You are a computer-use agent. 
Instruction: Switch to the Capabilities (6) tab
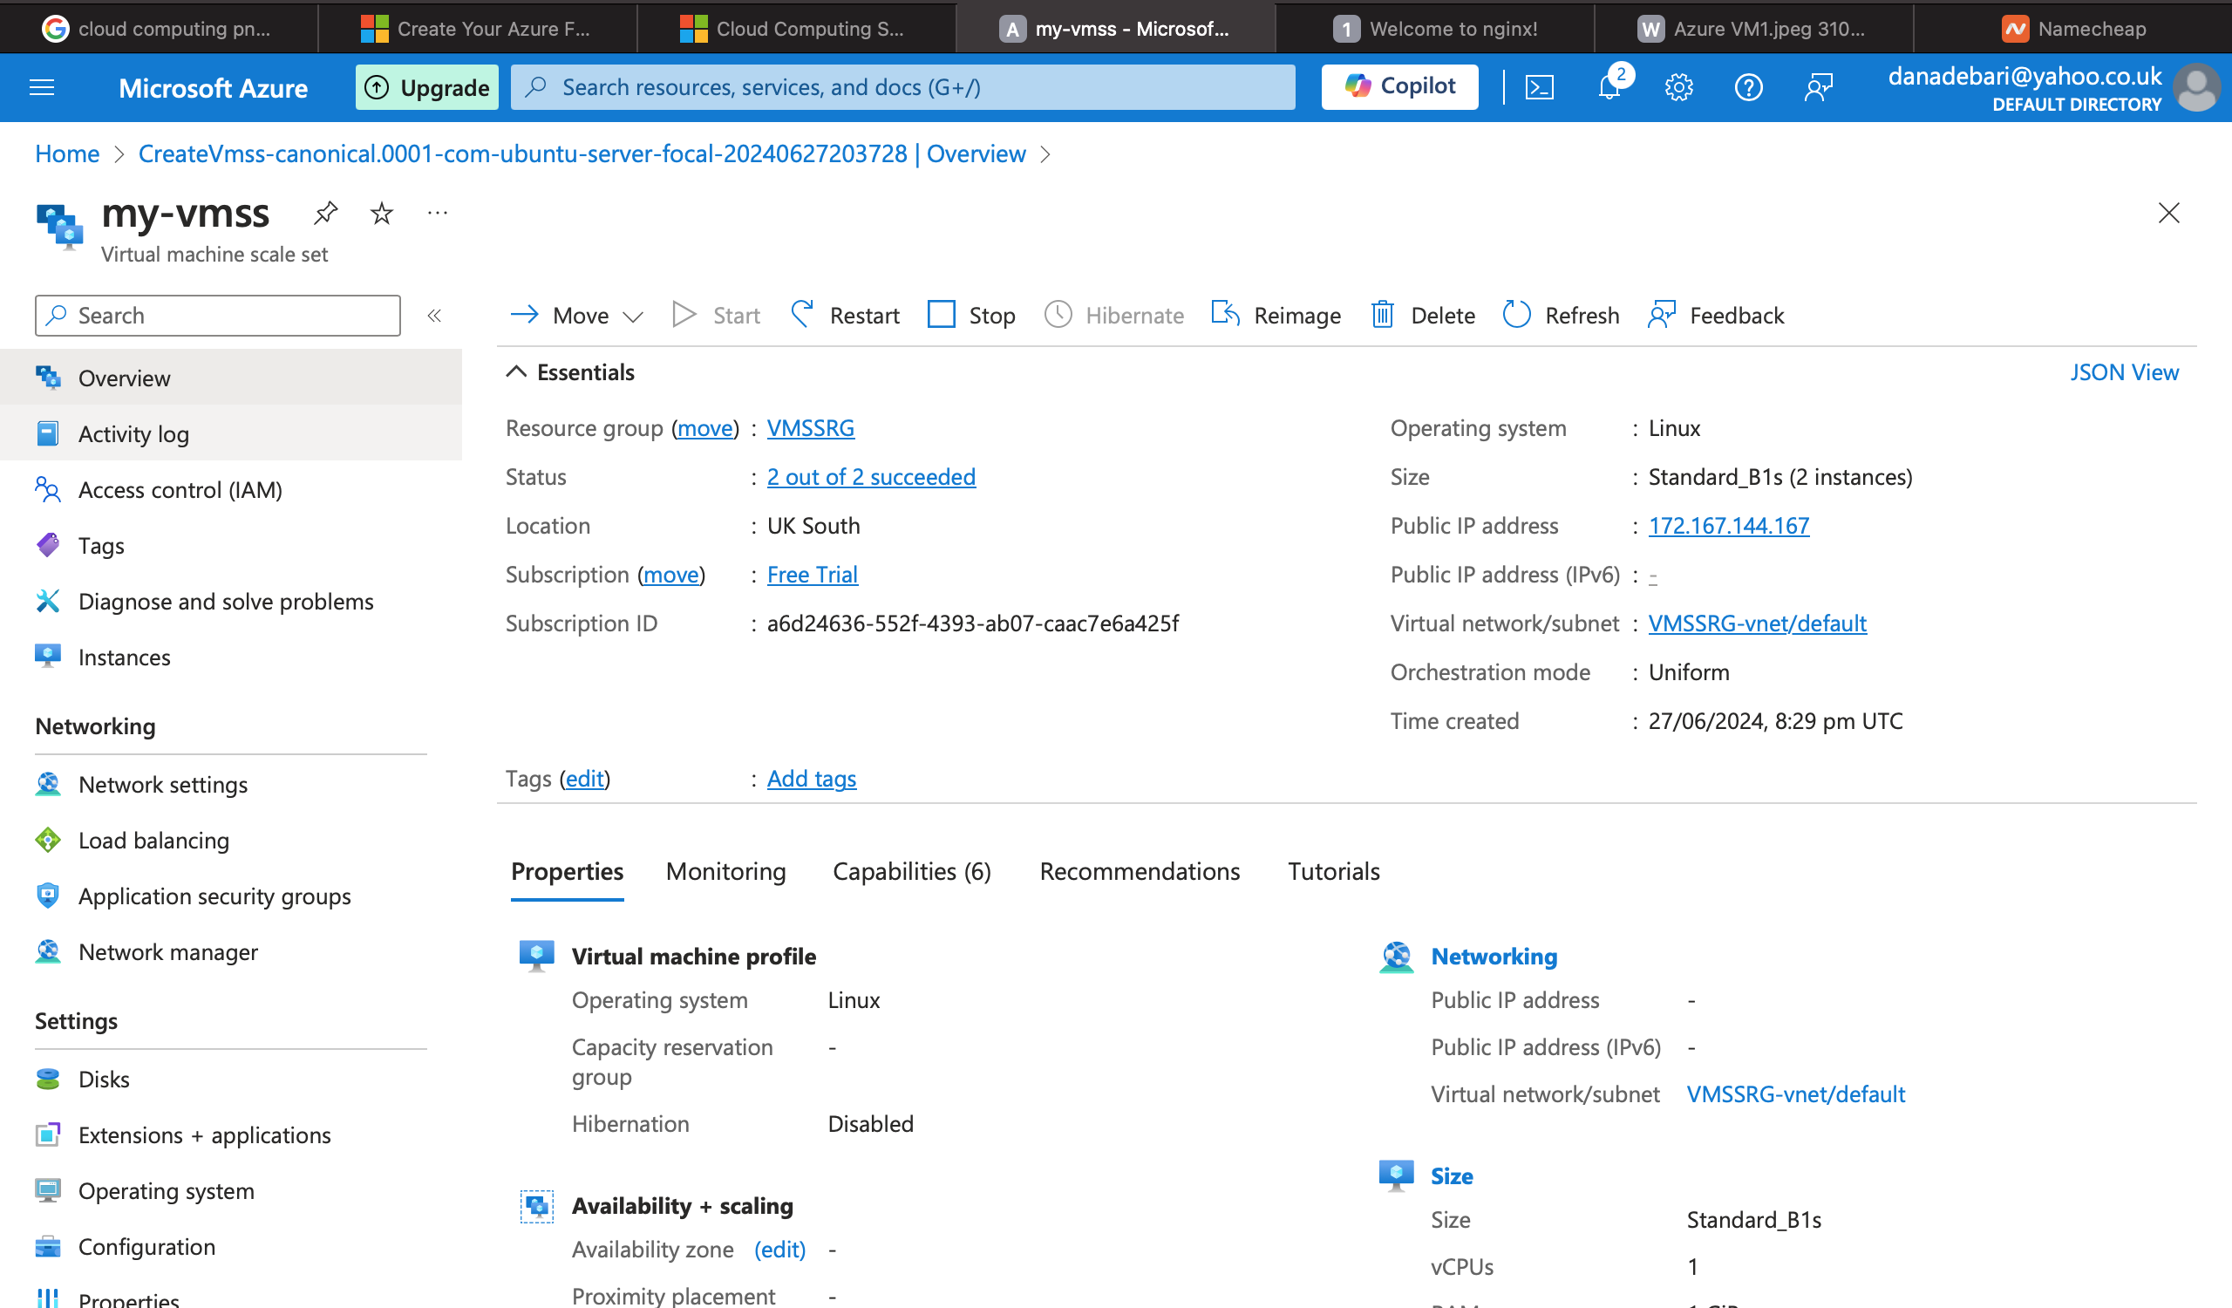tap(911, 871)
